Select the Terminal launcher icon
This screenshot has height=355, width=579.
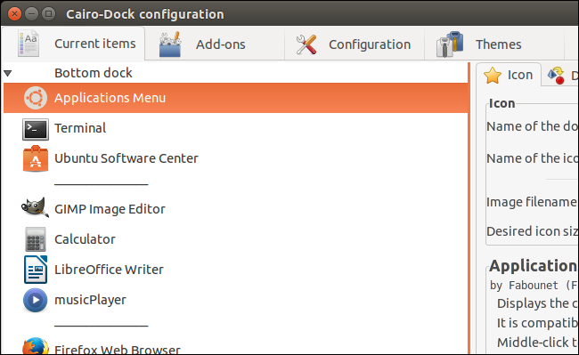(35, 129)
